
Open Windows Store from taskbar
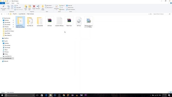(x=42, y=95)
